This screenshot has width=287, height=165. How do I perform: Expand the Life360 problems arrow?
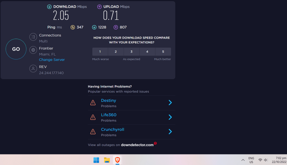170,117
